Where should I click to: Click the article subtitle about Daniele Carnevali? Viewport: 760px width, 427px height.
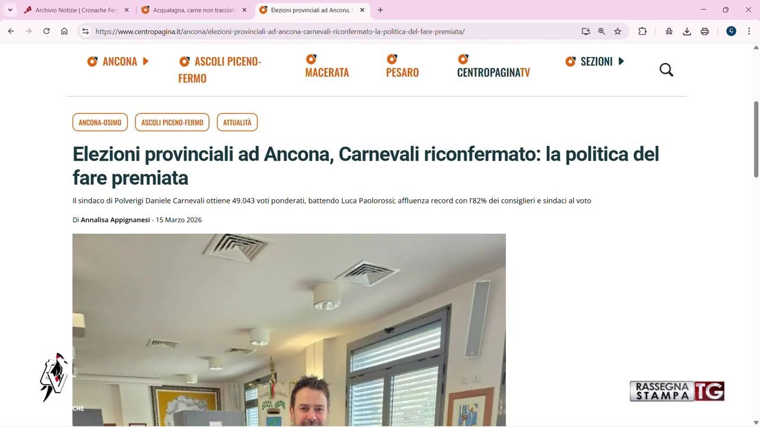click(x=332, y=200)
